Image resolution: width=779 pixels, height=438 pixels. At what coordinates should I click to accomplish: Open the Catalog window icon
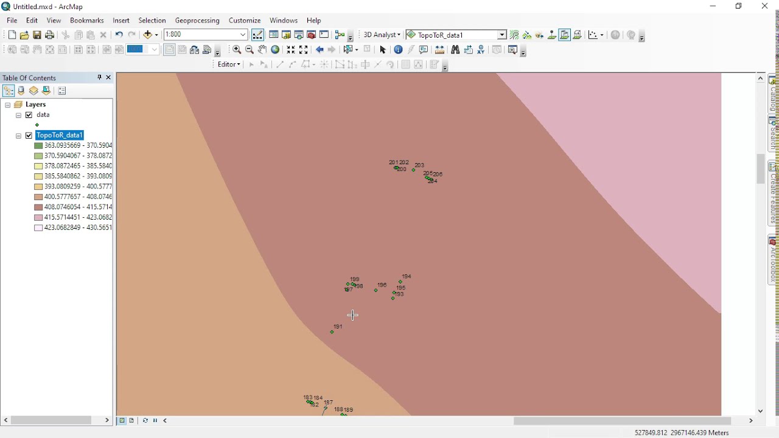[286, 35]
